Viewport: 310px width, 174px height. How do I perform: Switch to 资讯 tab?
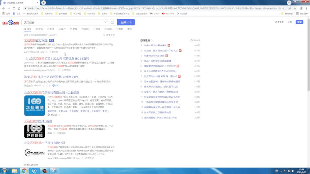(39, 29)
